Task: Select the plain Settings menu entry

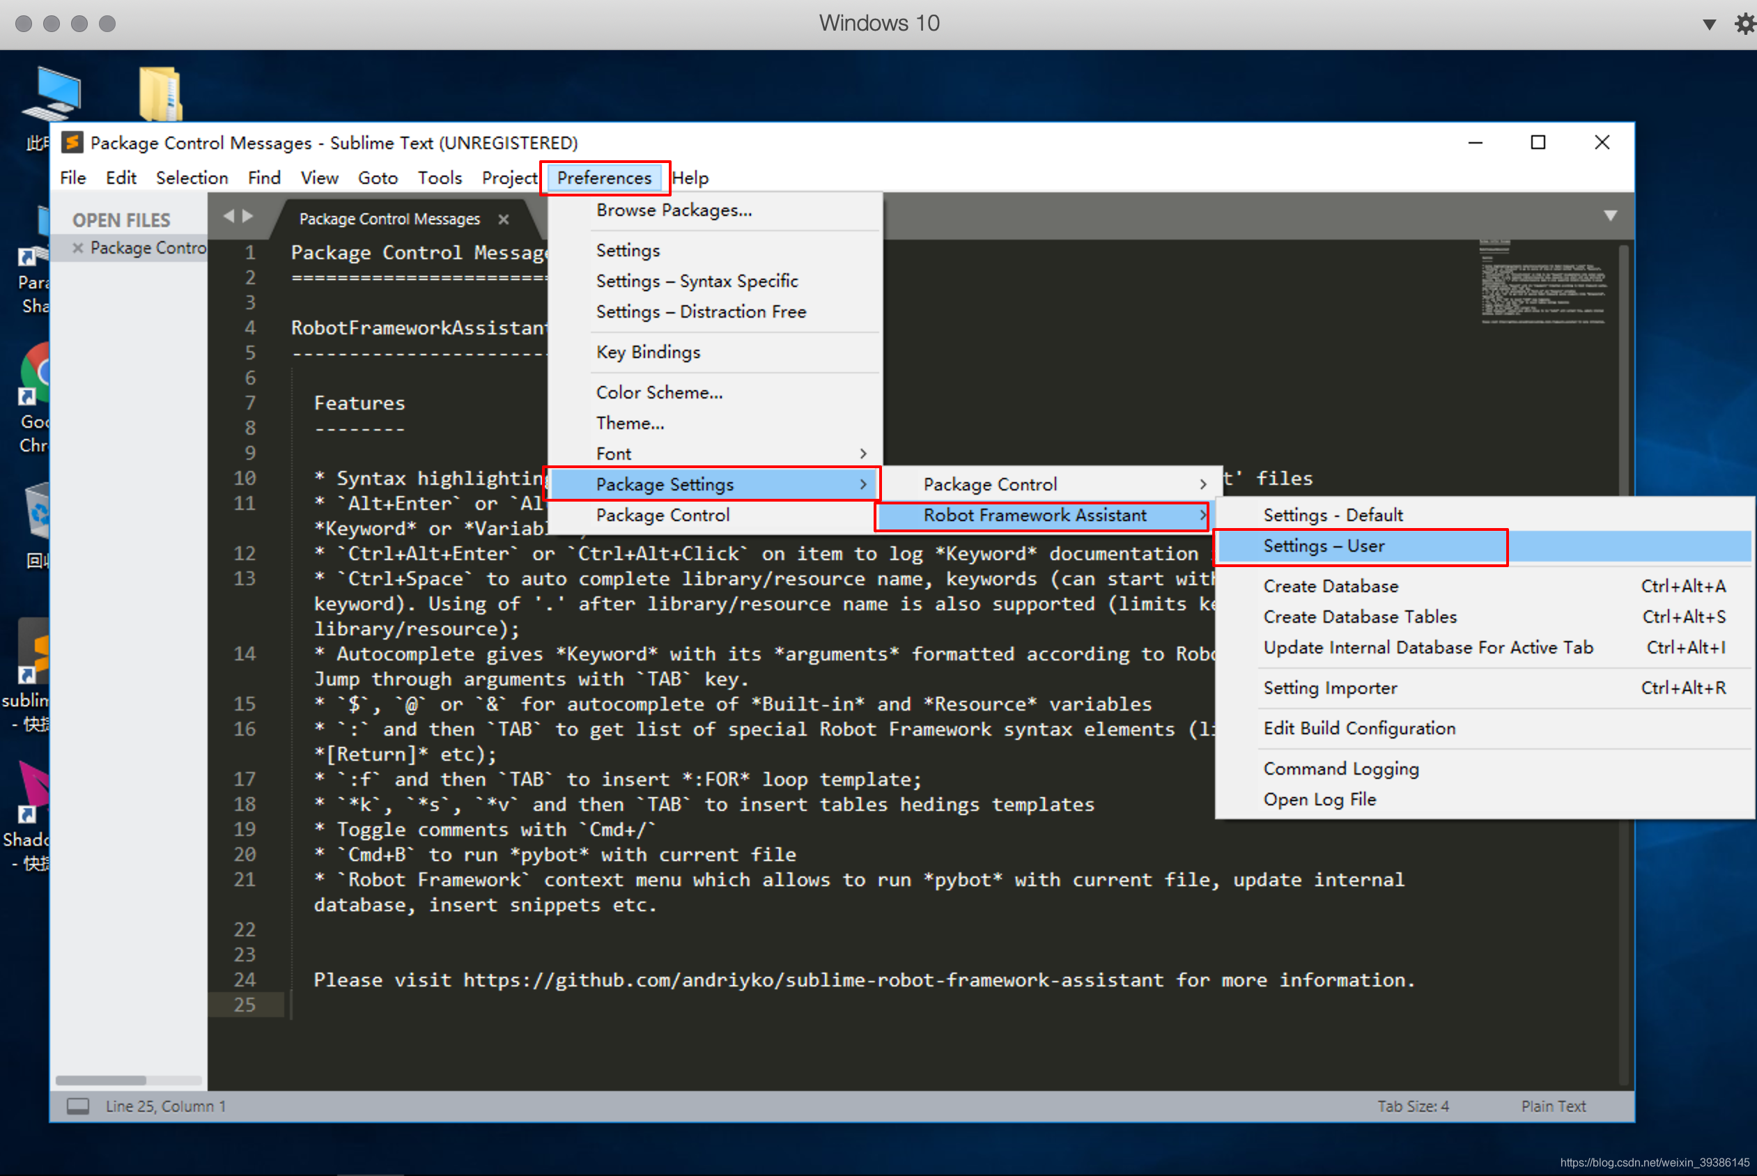Action: pos(714,251)
